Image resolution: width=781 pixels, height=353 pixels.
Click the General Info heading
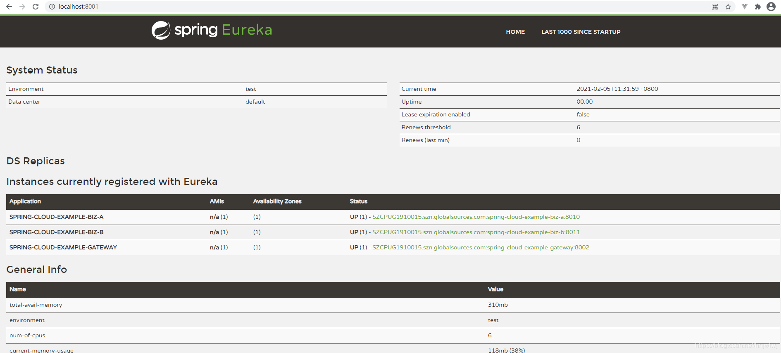(37, 270)
